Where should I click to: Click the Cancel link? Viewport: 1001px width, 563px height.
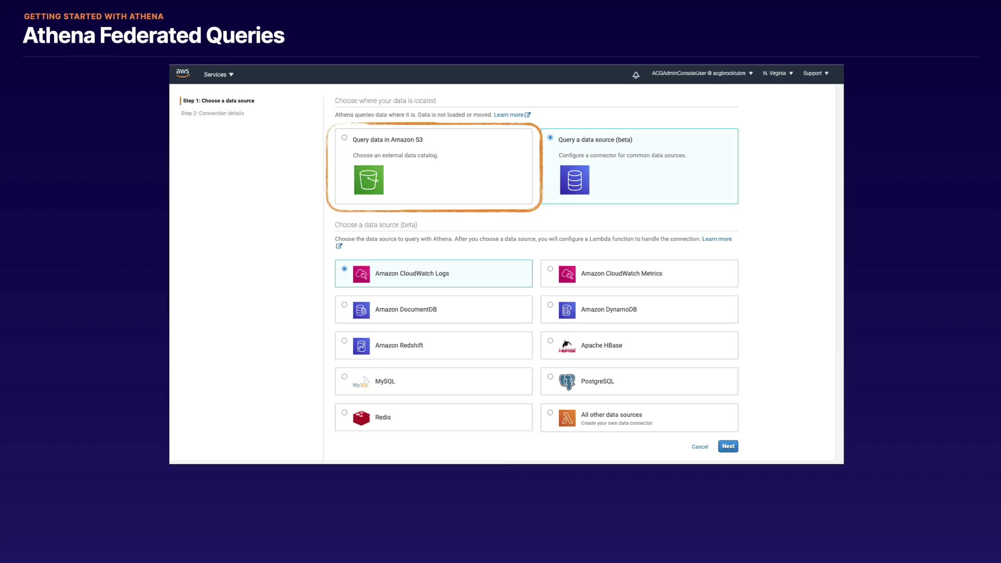coord(700,447)
